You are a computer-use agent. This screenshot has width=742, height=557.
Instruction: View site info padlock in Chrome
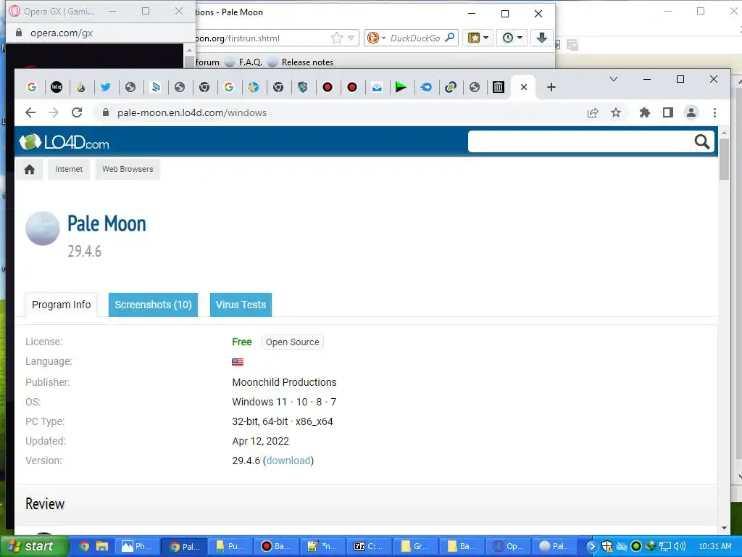coord(106,112)
